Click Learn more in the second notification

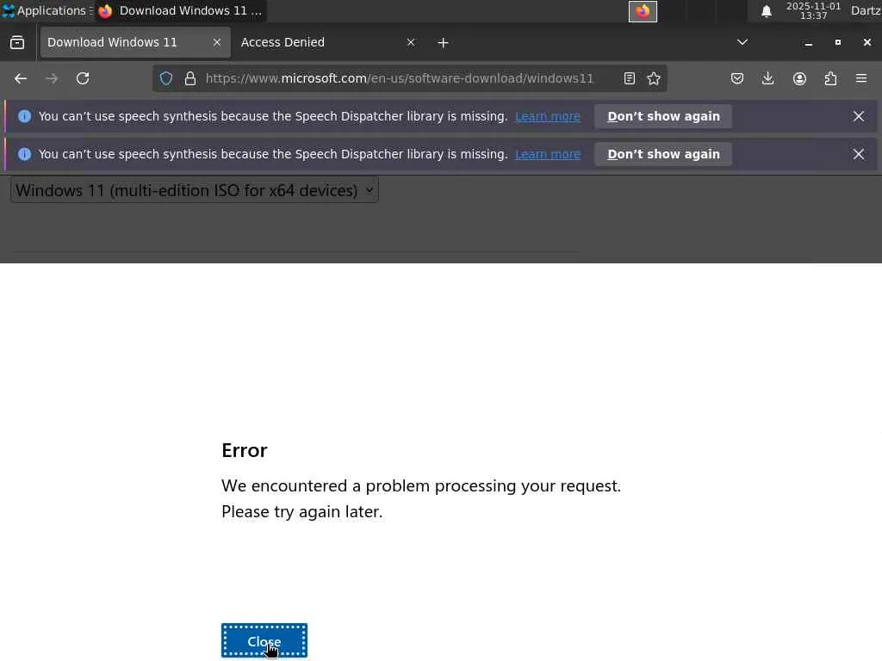coord(547,154)
